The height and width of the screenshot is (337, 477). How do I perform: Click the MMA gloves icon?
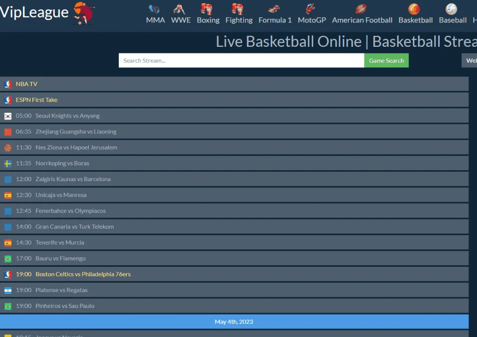(154, 9)
